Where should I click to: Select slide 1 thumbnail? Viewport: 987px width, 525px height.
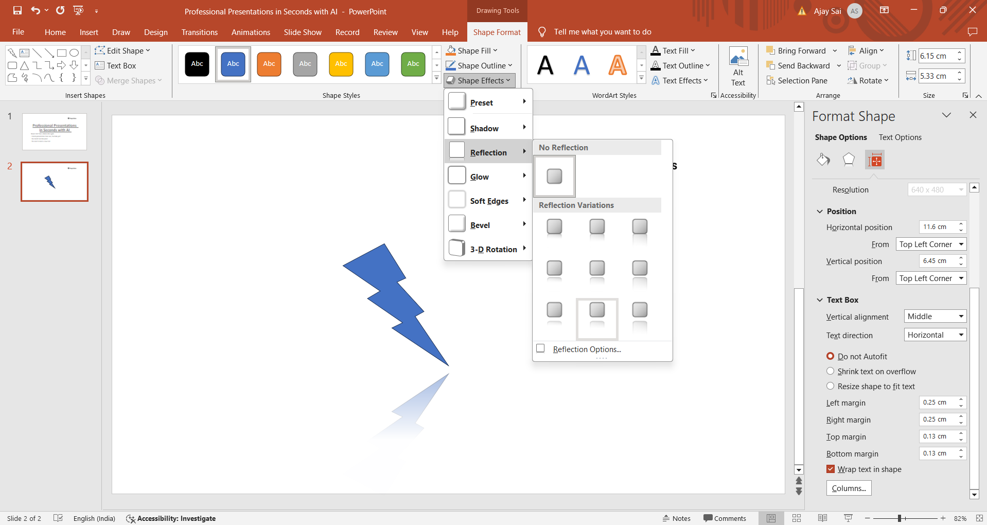(x=55, y=131)
